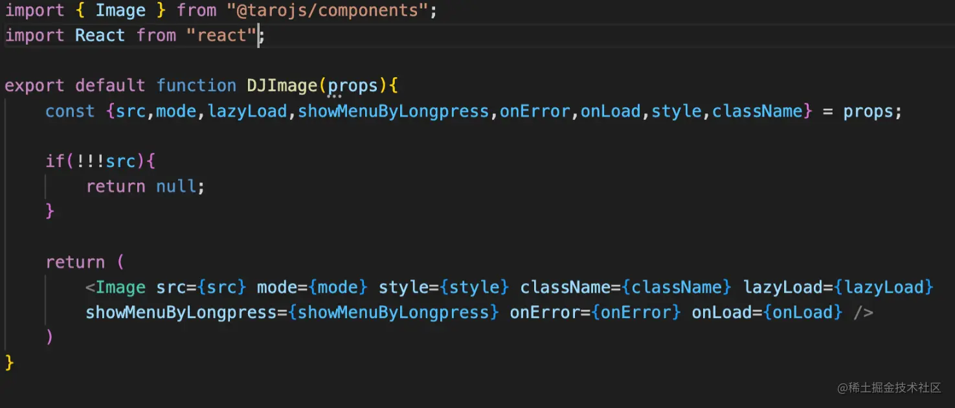This screenshot has height=408, width=955.
Task: Click the React identifier in second import
Action: [100, 35]
